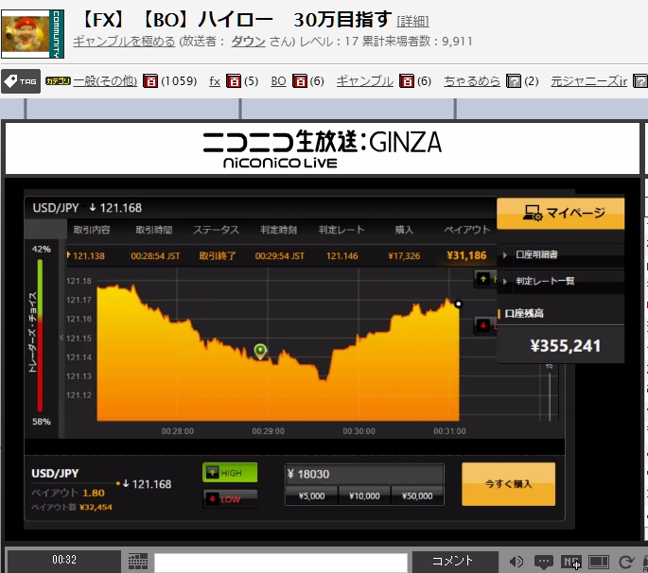The image size is (648, 573).
Task: Open the ちゃるめら tag link
Action: 472,81
